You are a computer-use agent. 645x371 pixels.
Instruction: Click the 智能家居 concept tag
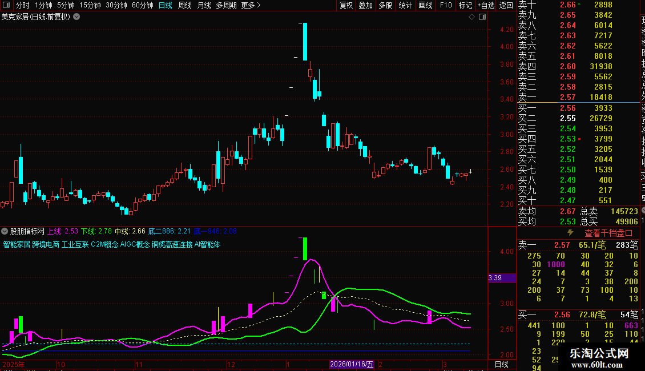click(x=17, y=244)
